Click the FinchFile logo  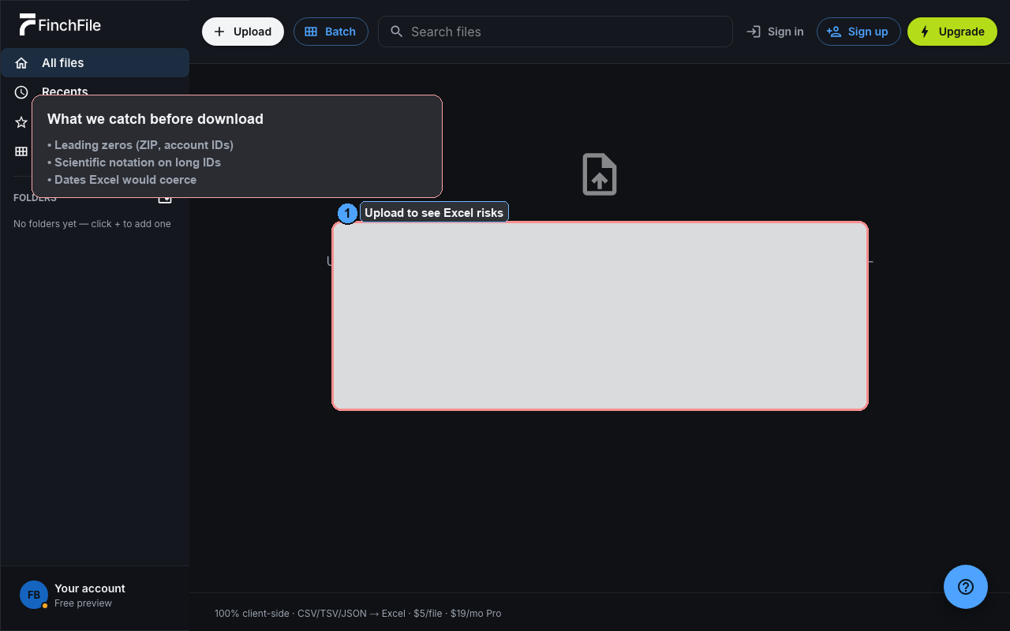[x=61, y=25]
